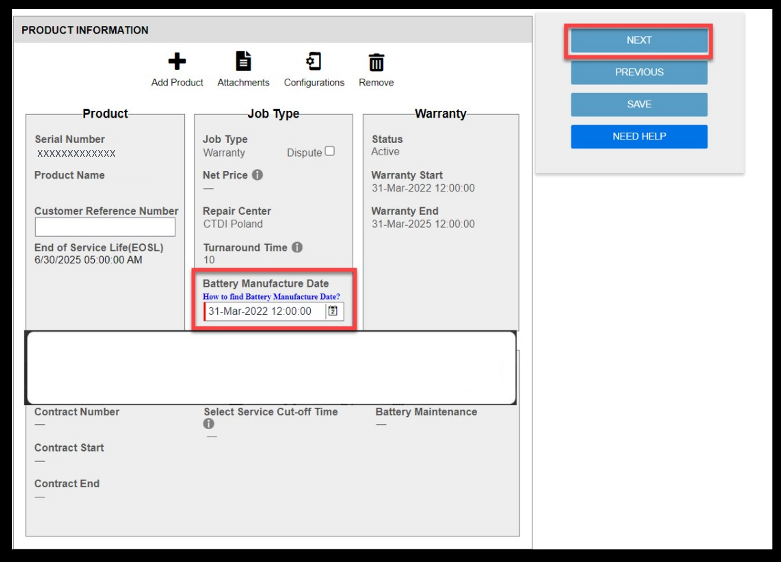This screenshot has height=562, width=781.
Task: Click the Battery Maintenance label
Action: pyautogui.click(x=426, y=412)
